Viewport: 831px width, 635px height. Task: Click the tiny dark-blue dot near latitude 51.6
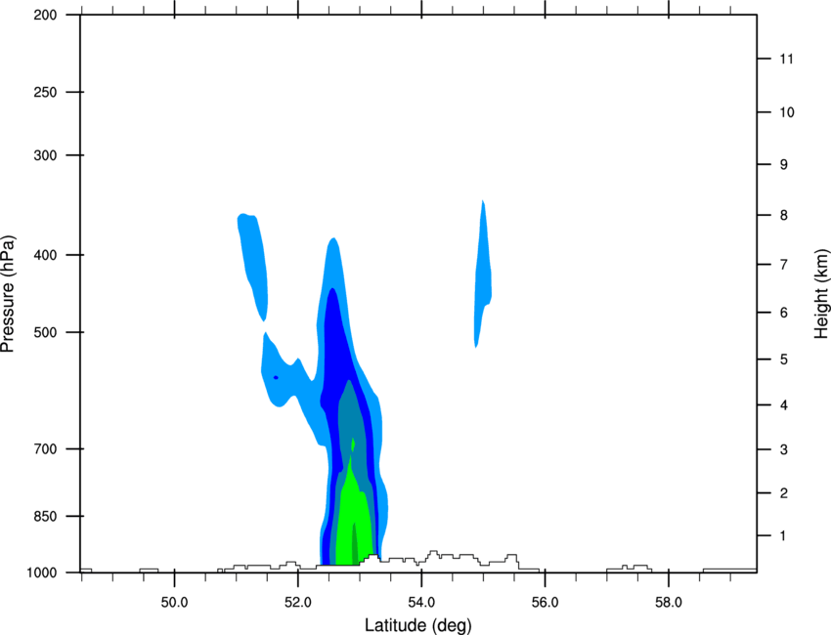[276, 377]
